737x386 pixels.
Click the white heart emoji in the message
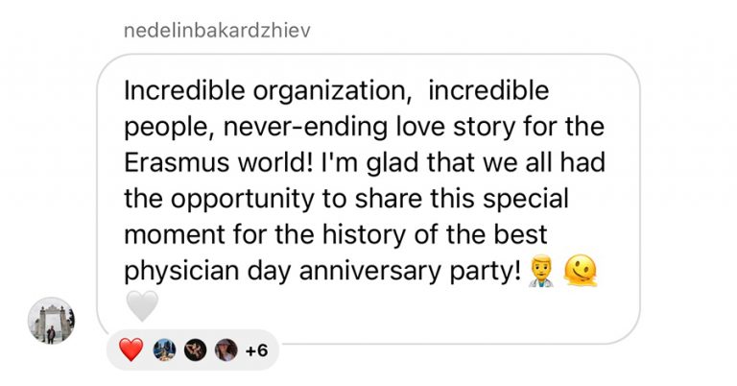pyautogui.click(x=142, y=306)
